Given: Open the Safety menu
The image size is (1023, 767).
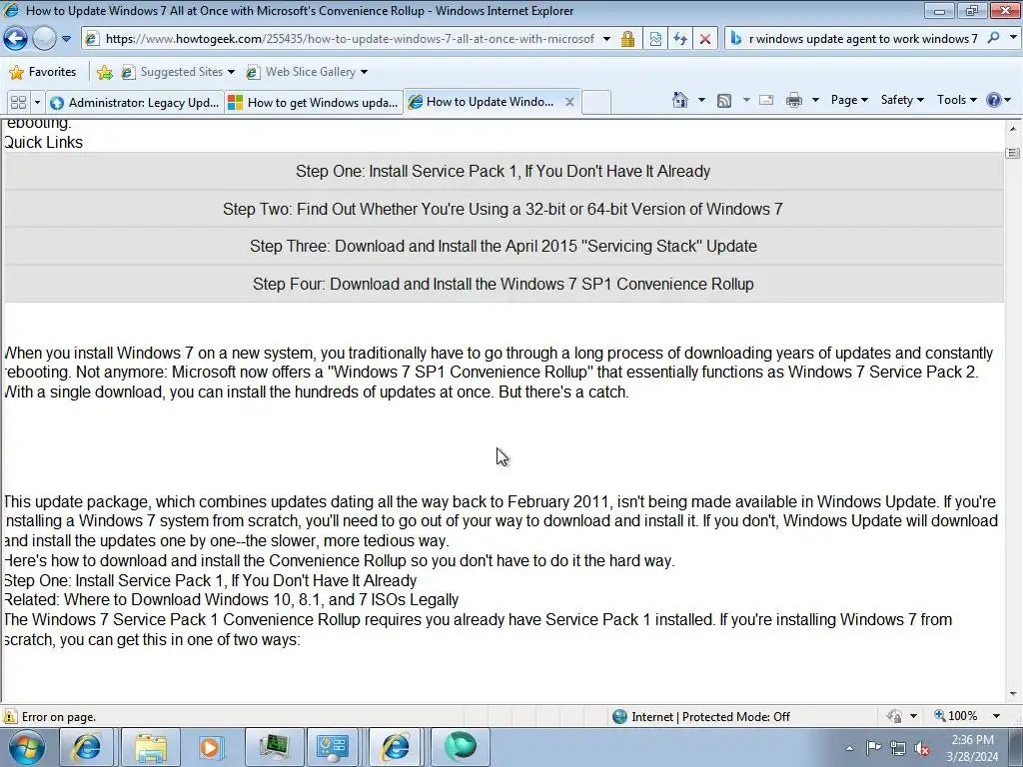Looking at the screenshot, I should tap(902, 100).
